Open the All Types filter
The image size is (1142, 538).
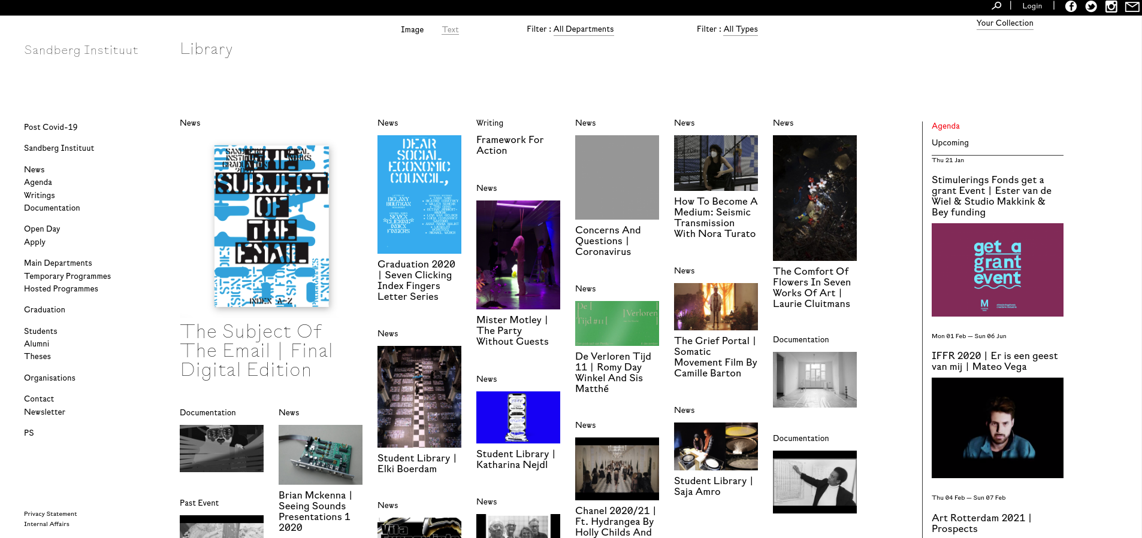click(740, 29)
